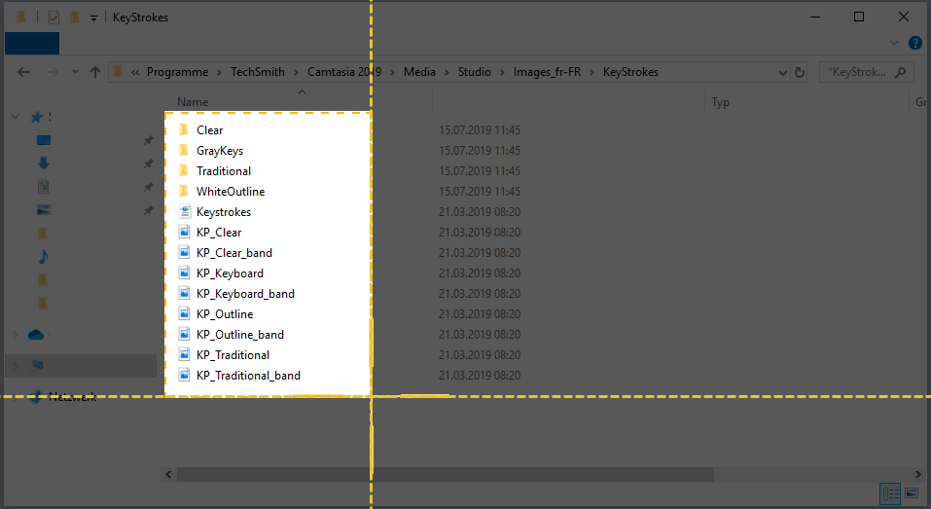Viewport: 931px width, 509px height.
Task: Switch to large icons view
Action: pos(912,493)
